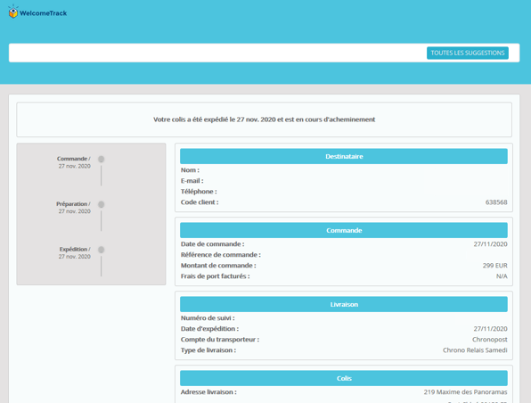531x403 pixels.
Task: Click the Chrono Relais Samedi delivery type
Action: click(x=475, y=350)
